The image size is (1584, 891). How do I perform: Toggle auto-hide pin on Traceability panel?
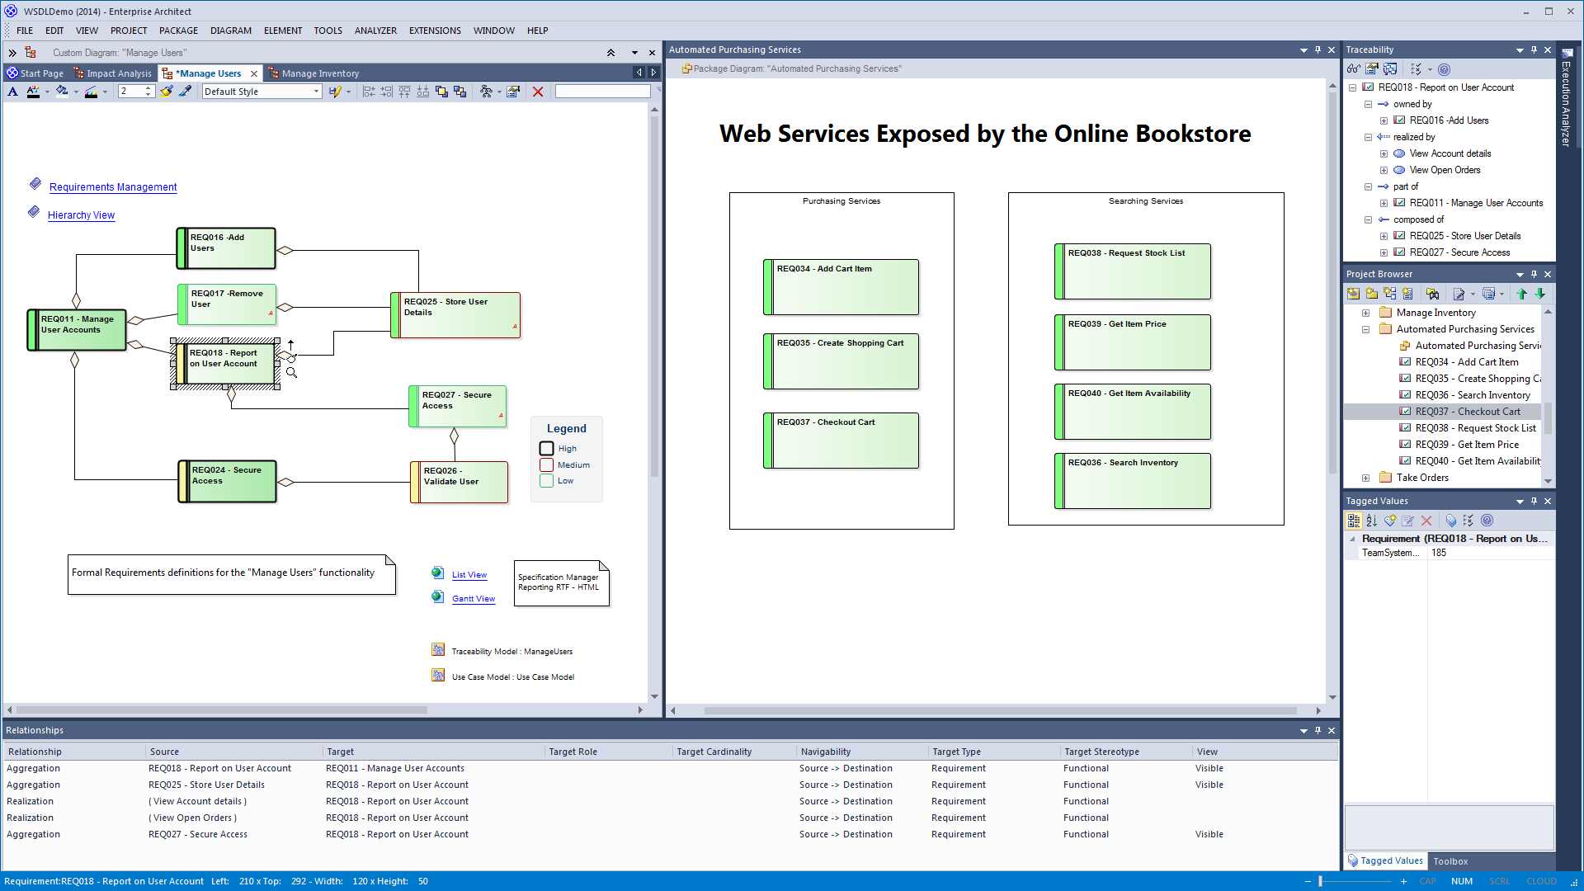coord(1534,49)
